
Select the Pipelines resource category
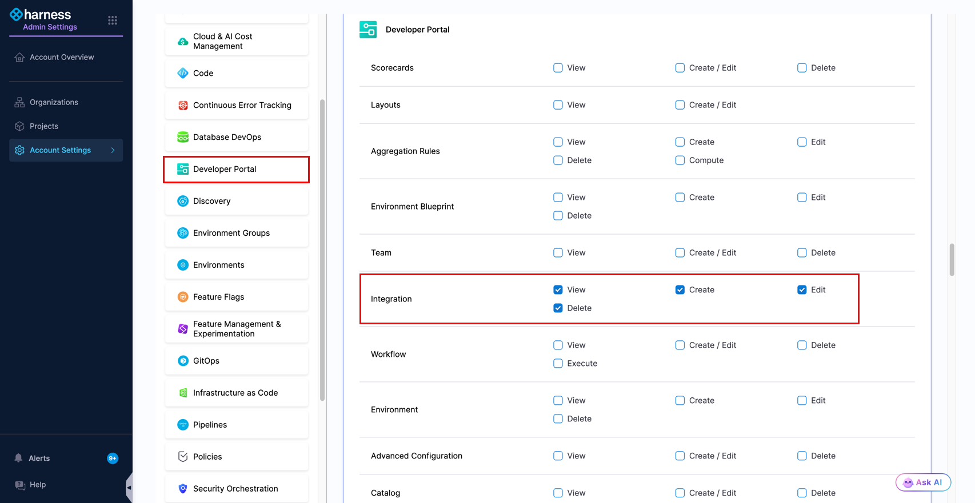[x=237, y=425]
